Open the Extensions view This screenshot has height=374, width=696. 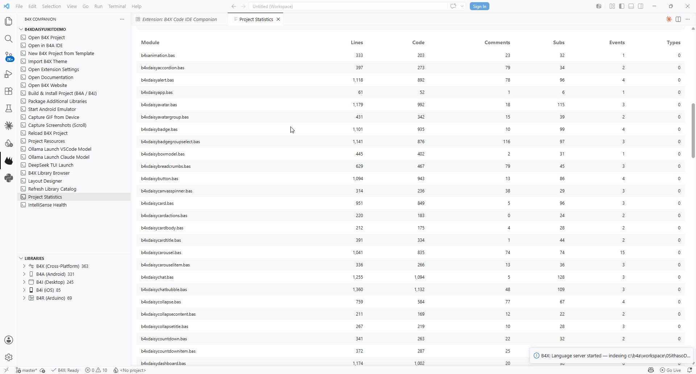[x=9, y=91]
